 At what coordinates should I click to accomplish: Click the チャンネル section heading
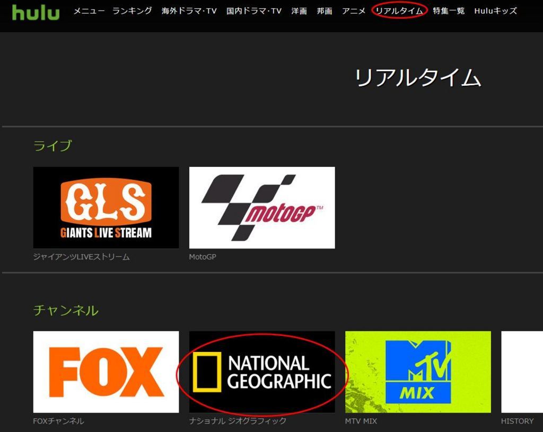coord(66,310)
